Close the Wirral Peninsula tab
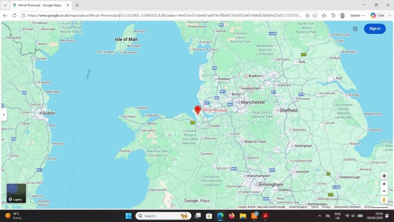 (x=68, y=5)
